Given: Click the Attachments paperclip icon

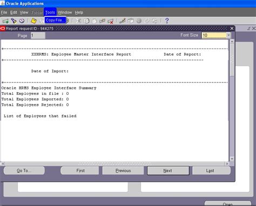Looking at the screenshot, I should tap(147, 21).
